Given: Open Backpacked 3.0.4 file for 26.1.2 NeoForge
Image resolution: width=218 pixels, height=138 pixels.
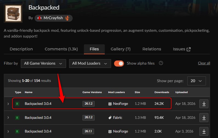Looking at the screenshot, I should (x=38, y=104).
